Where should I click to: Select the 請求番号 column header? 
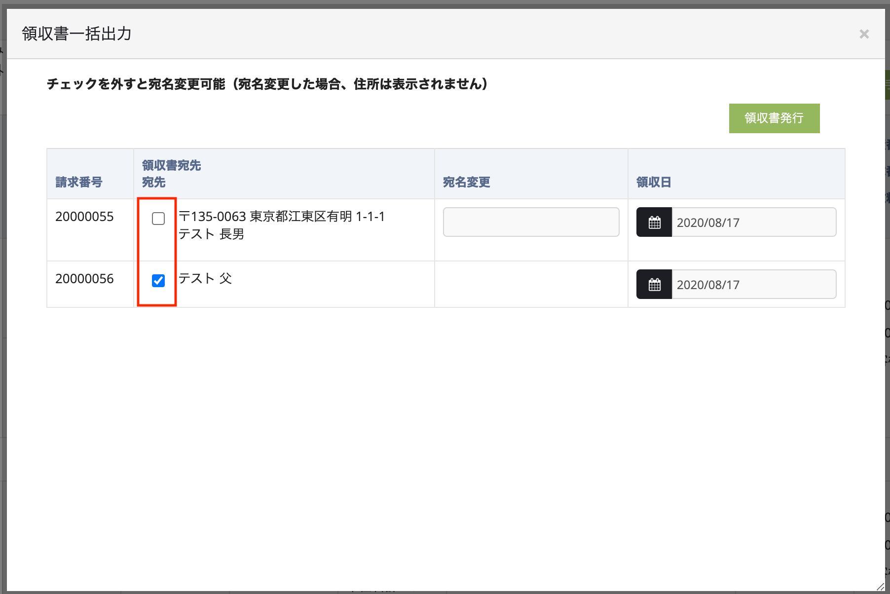tap(79, 182)
